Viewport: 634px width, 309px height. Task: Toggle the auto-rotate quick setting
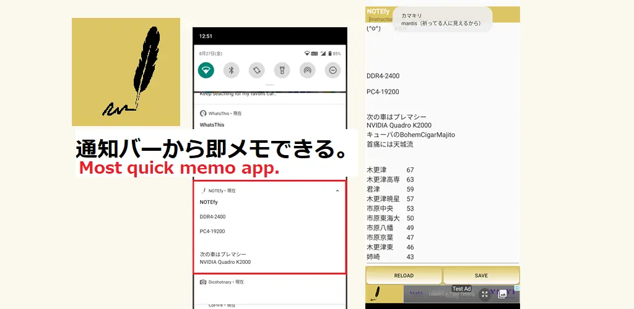tap(257, 70)
